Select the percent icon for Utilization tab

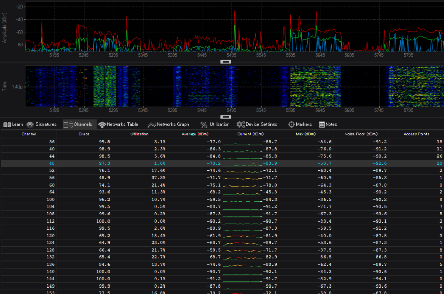(204, 125)
